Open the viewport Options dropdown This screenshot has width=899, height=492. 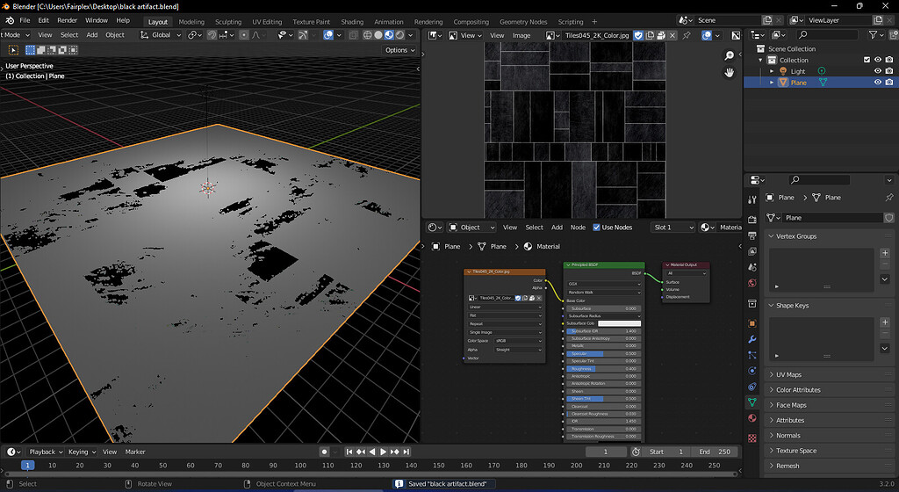(x=399, y=50)
